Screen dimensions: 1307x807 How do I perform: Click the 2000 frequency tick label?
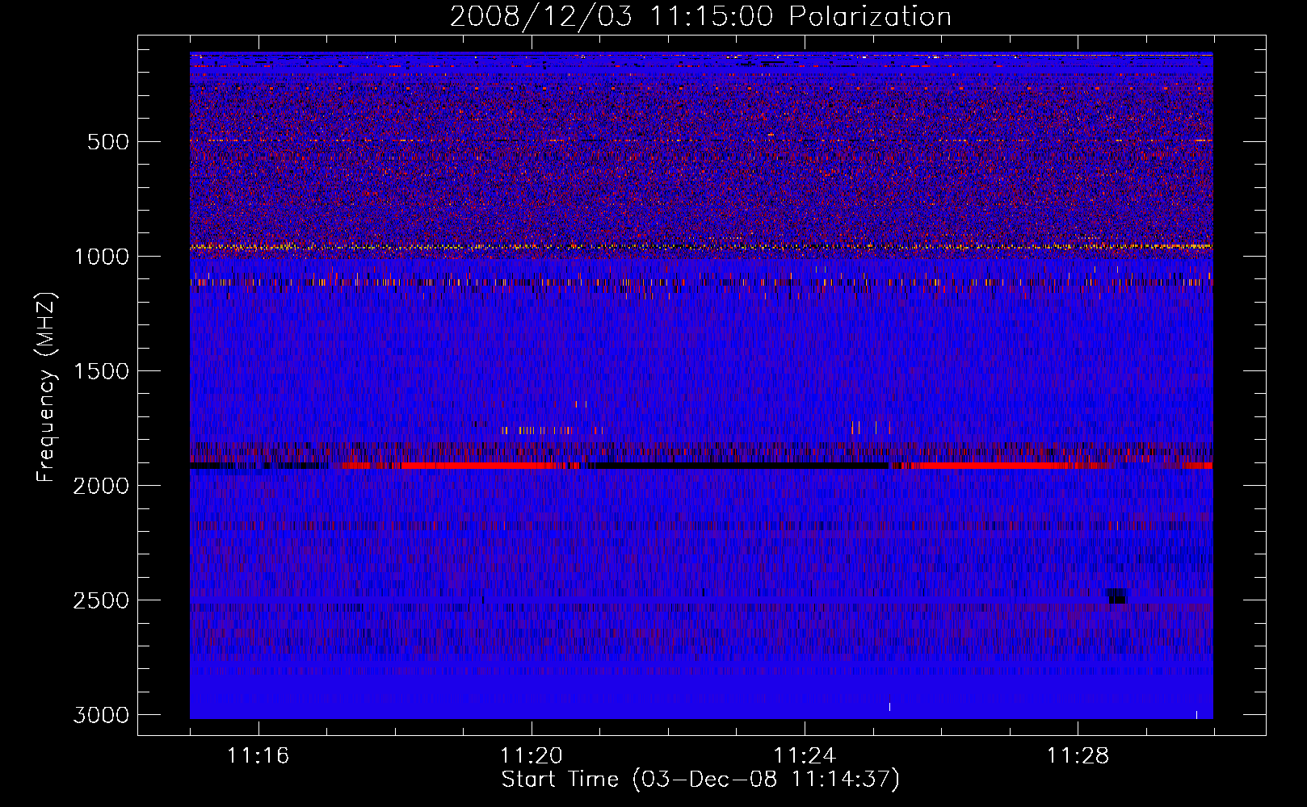pos(101,486)
